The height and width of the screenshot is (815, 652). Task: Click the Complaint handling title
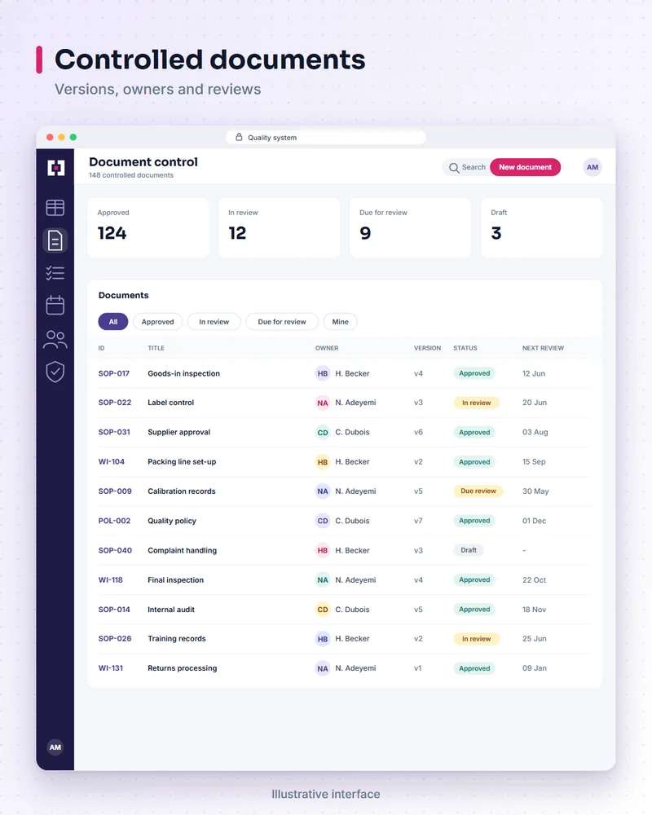182,550
